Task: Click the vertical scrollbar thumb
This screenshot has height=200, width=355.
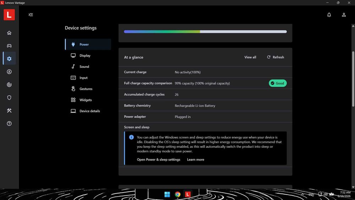Action: click(x=353, y=79)
